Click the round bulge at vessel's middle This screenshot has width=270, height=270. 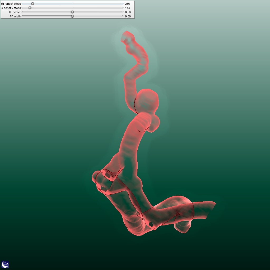coord(147,101)
